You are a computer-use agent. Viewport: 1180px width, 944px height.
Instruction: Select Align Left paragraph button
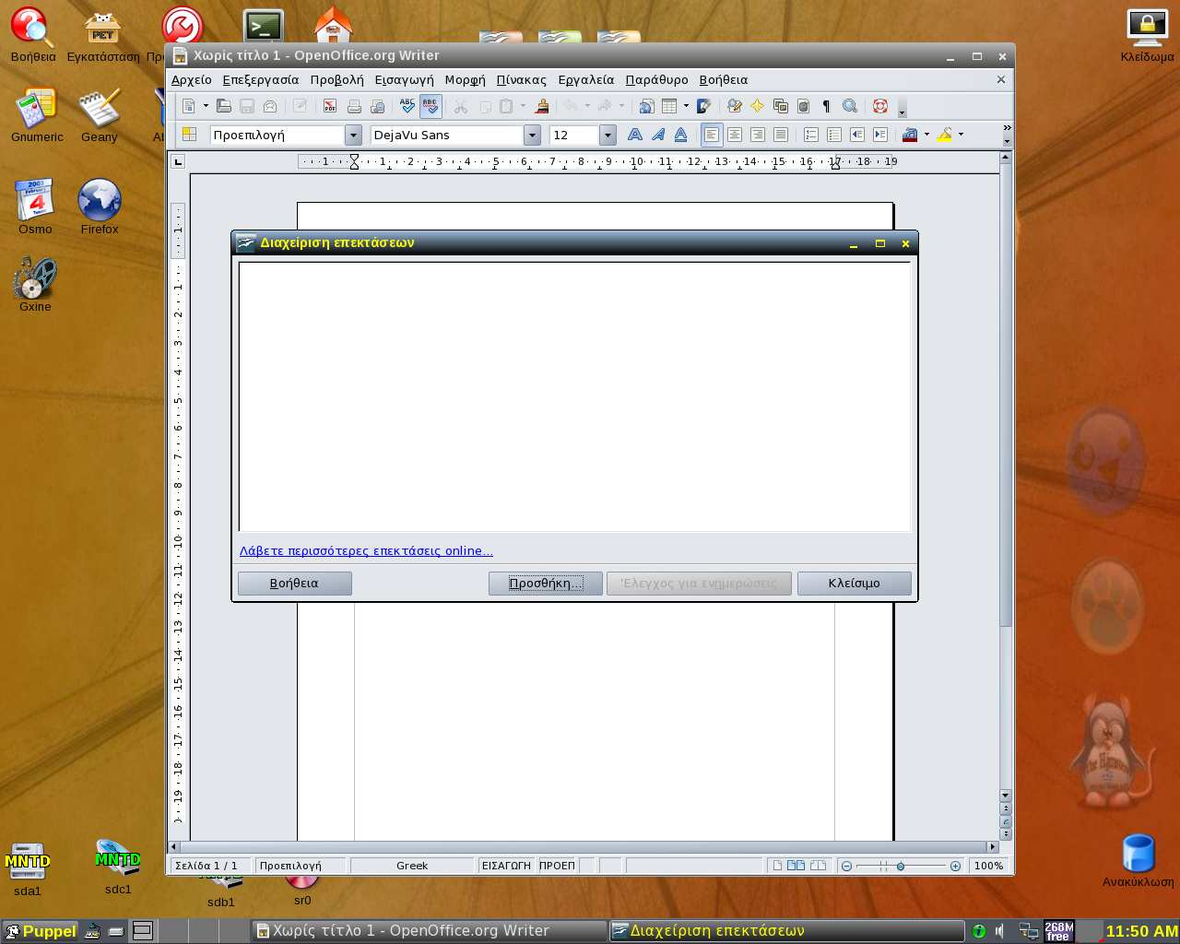click(712, 135)
